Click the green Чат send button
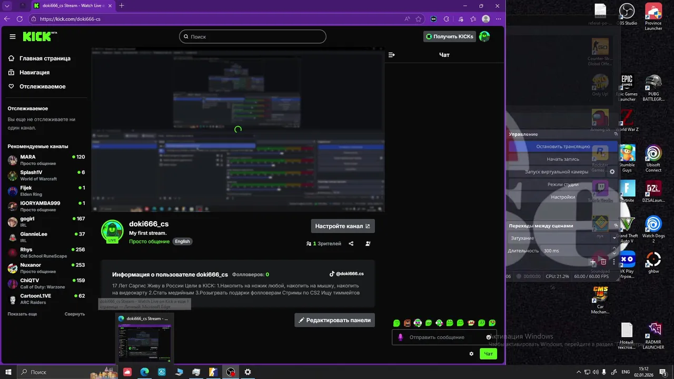The height and width of the screenshot is (379, 674). 488,354
